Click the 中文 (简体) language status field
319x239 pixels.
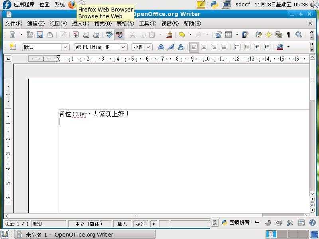click(x=89, y=224)
